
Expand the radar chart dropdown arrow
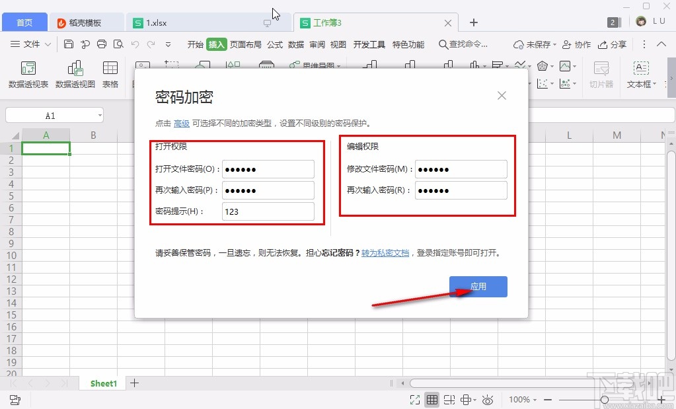[552, 66]
